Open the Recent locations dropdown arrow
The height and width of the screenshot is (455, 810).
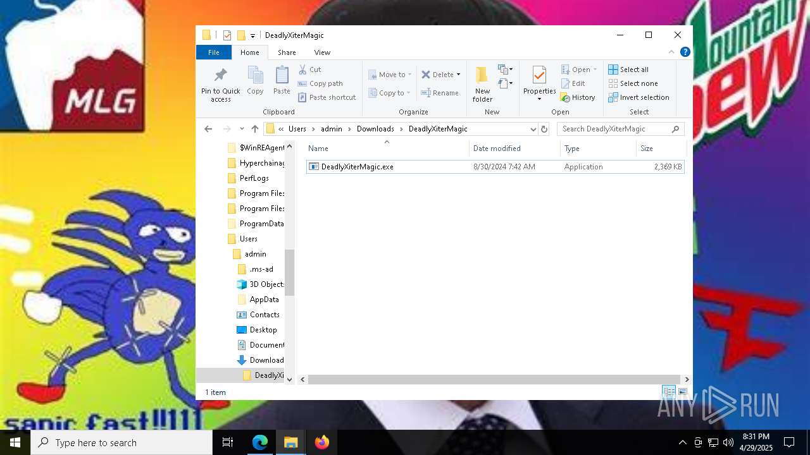pyautogui.click(x=242, y=129)
